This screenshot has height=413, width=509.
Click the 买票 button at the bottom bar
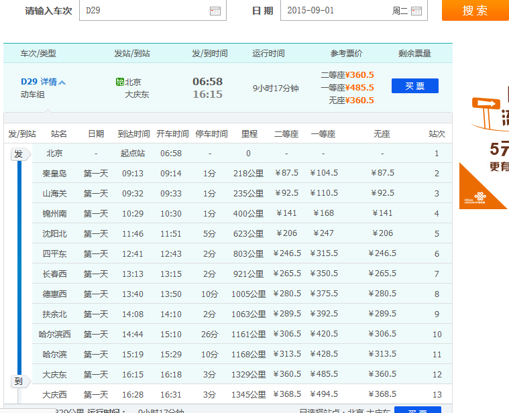417,410
